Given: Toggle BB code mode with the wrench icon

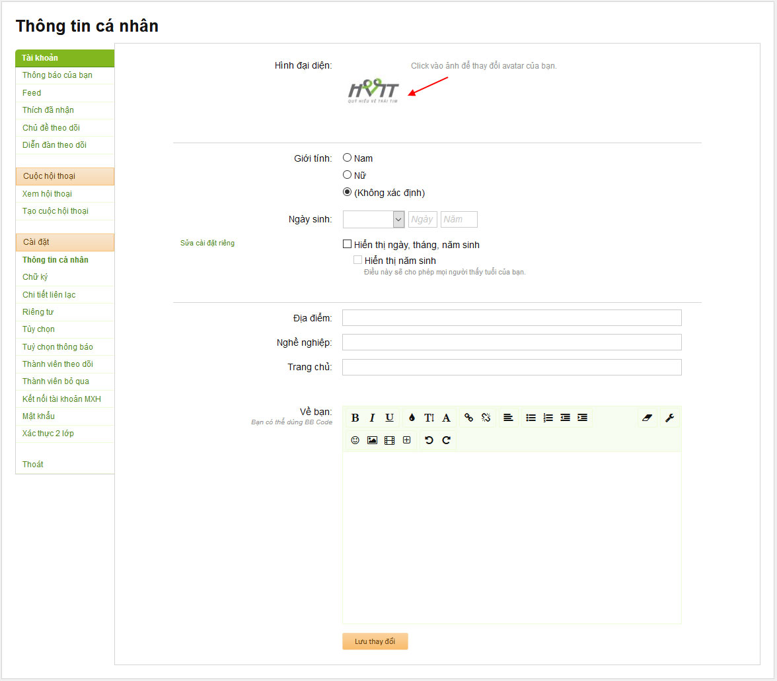Looking at the screenshot, I should pyautogui.click(x=670, y=417).
